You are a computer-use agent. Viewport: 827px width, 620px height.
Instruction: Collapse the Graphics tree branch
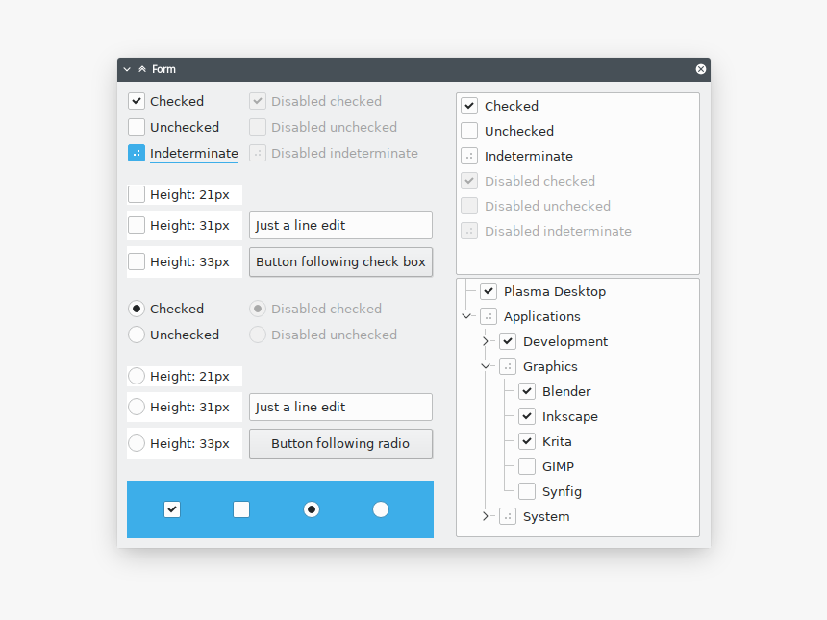tap(487, 366)
